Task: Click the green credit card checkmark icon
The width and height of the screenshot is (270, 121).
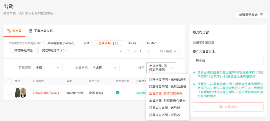Action: point(117,93)
